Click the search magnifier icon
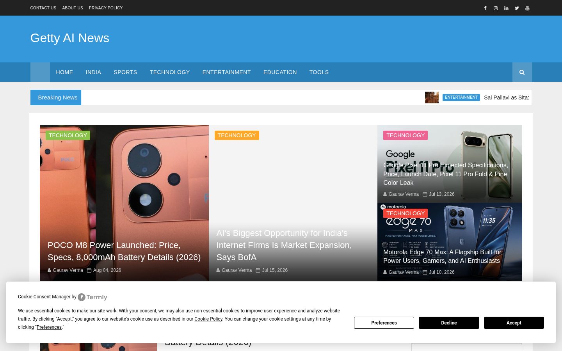 pos(522,72)
